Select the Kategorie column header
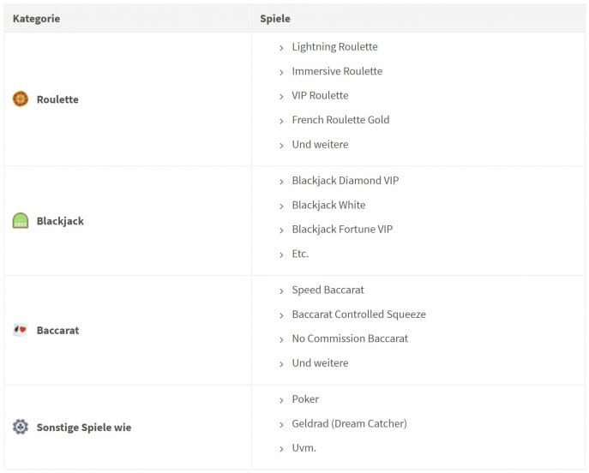 (36, 18)
